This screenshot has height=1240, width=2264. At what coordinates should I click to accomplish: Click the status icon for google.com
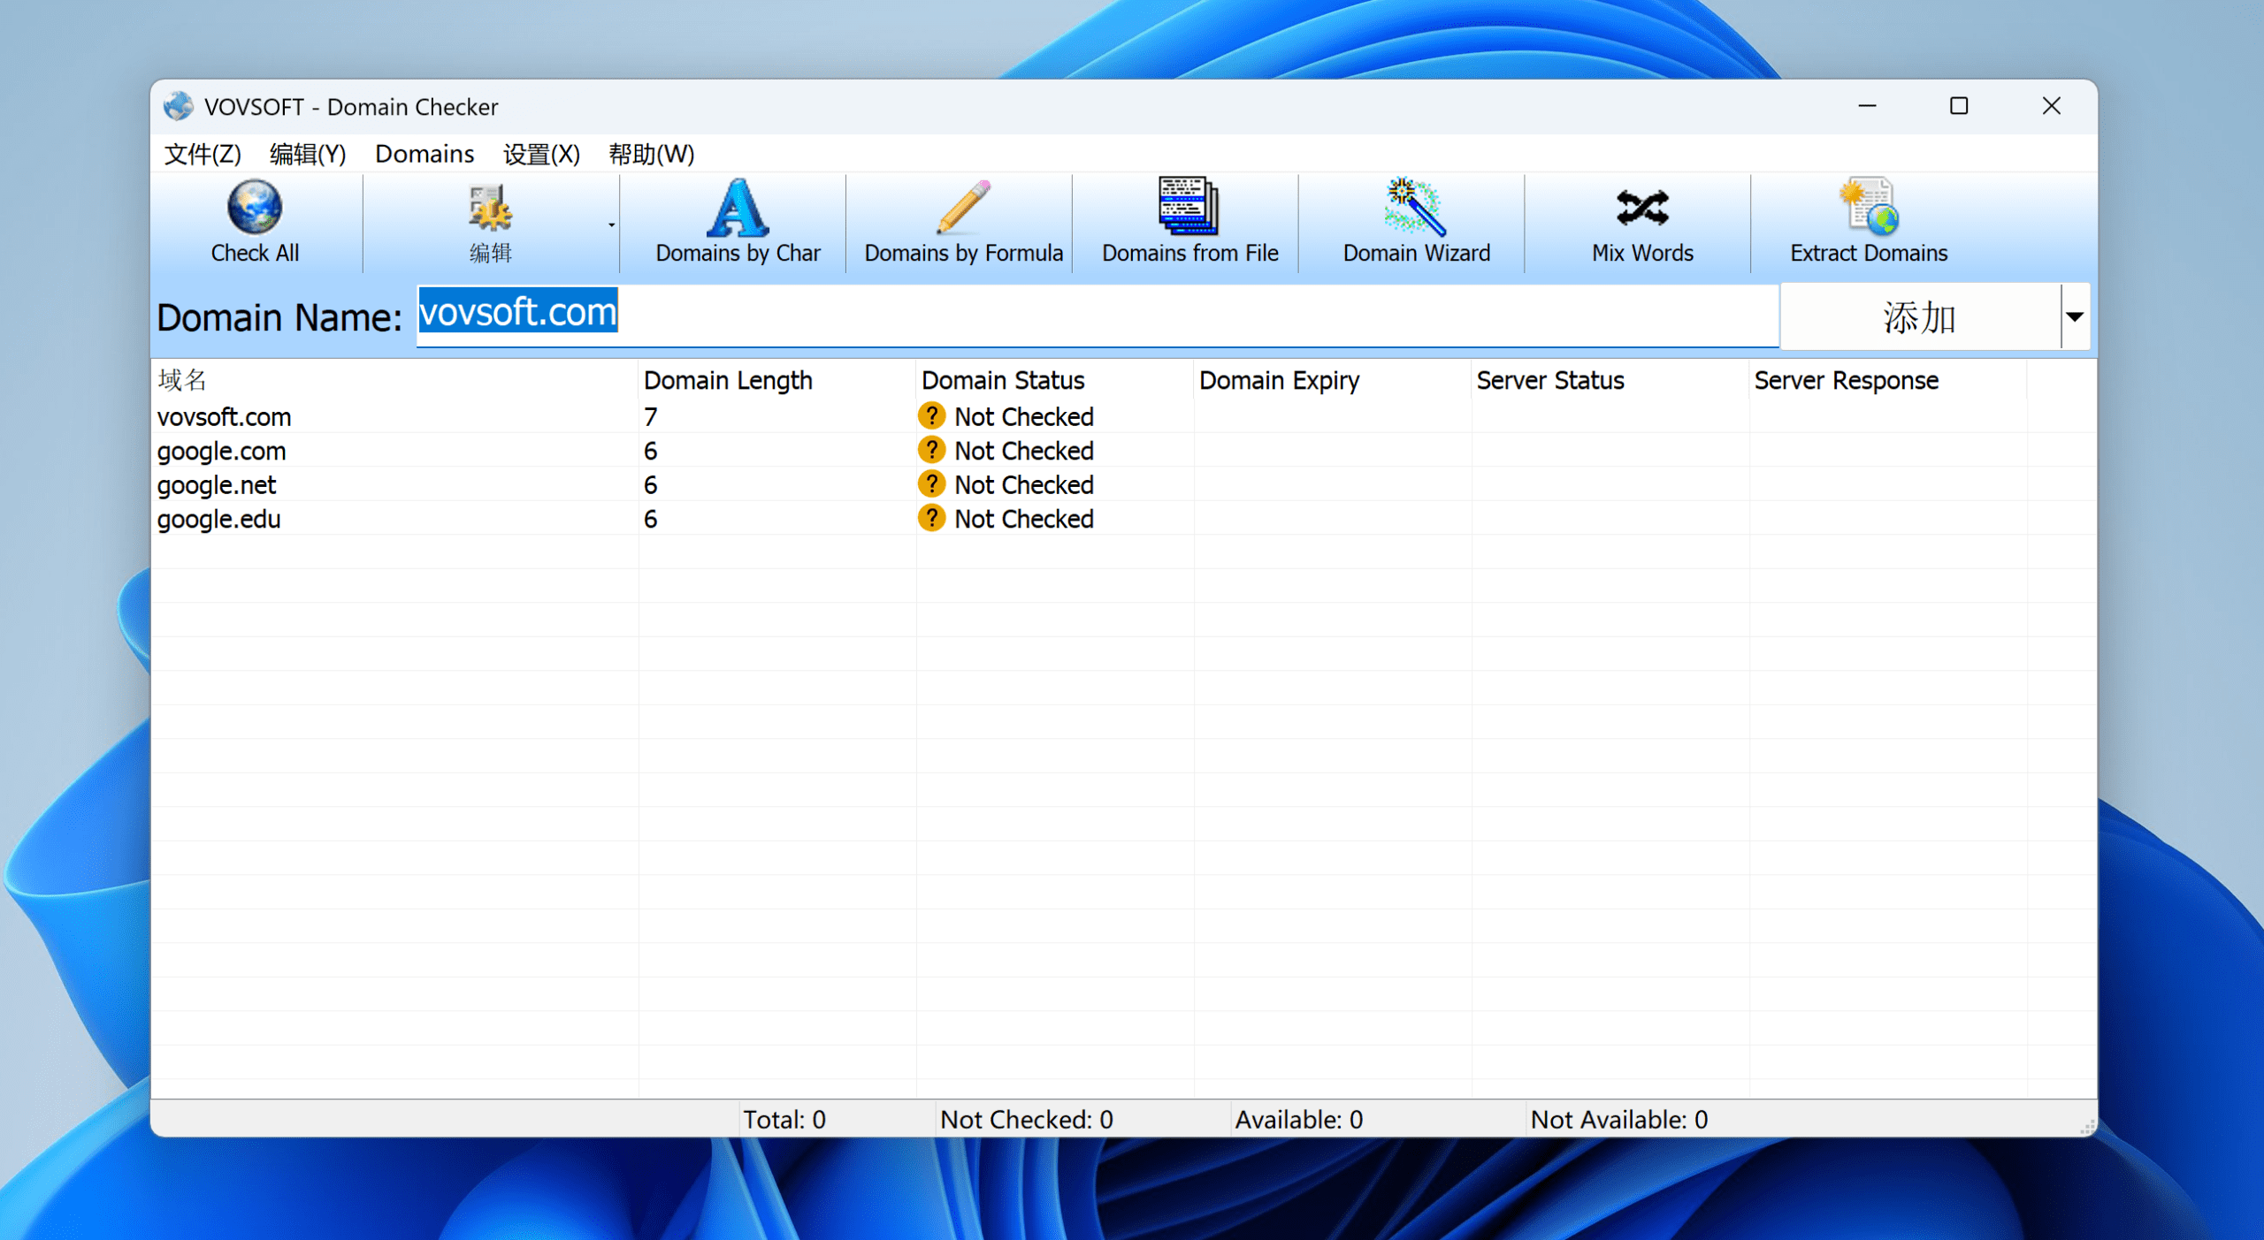point(931,450)
